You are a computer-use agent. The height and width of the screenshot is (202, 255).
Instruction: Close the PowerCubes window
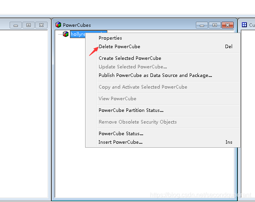(x=227, y=25)
